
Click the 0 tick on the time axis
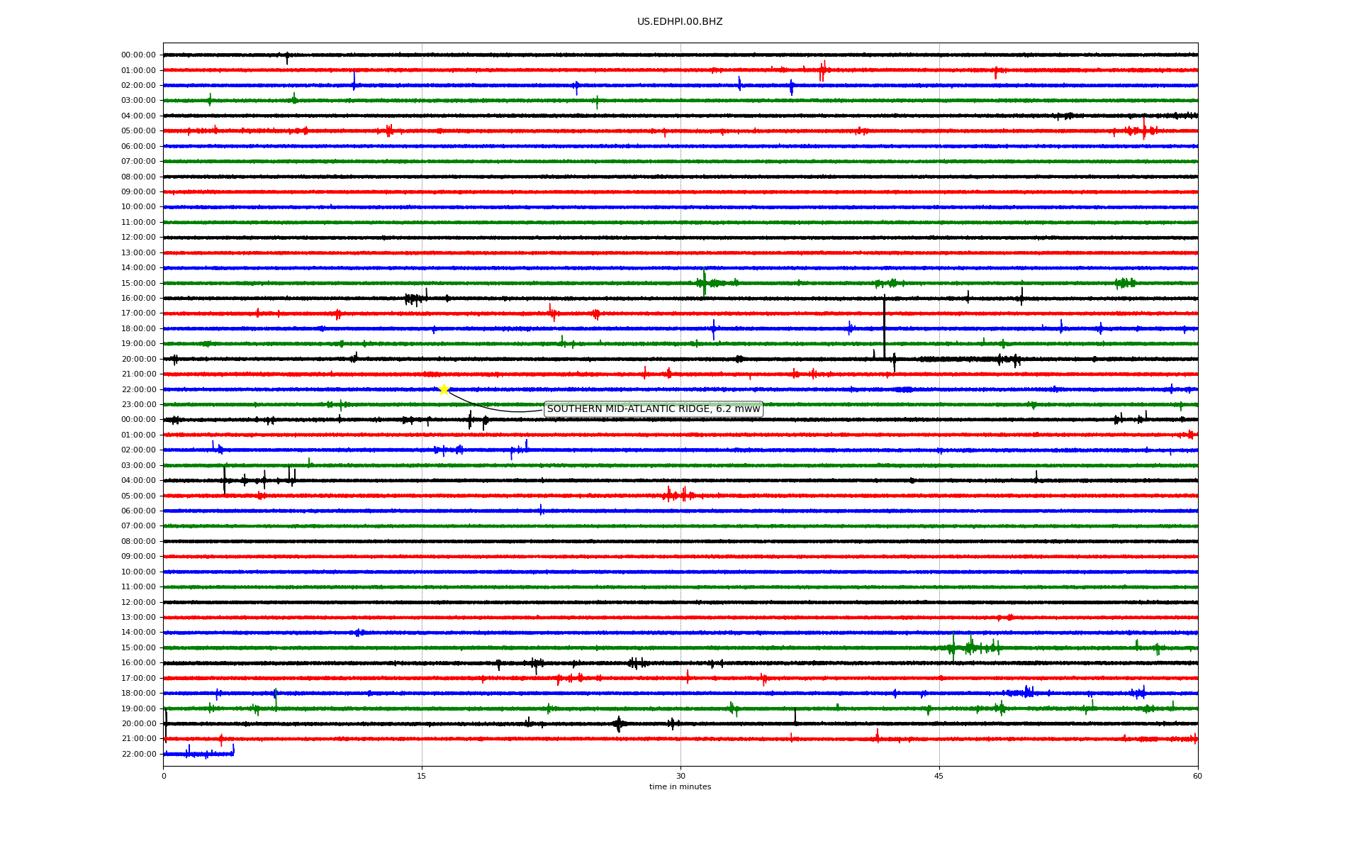click(164, 776)
